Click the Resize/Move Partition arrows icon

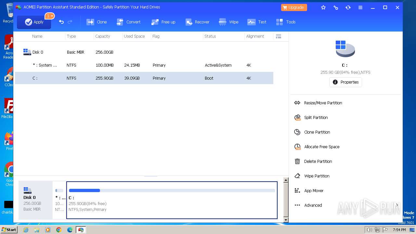tap(297, 103)
